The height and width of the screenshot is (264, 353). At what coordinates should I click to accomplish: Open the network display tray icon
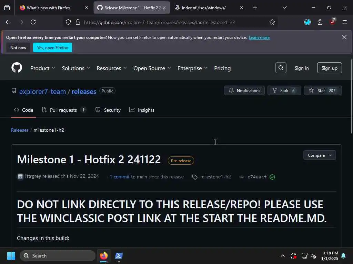coord(304,256)
